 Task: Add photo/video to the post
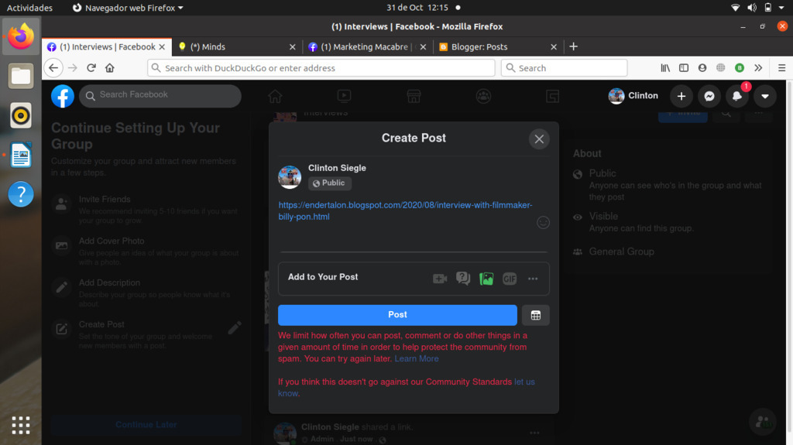point(486,279)
